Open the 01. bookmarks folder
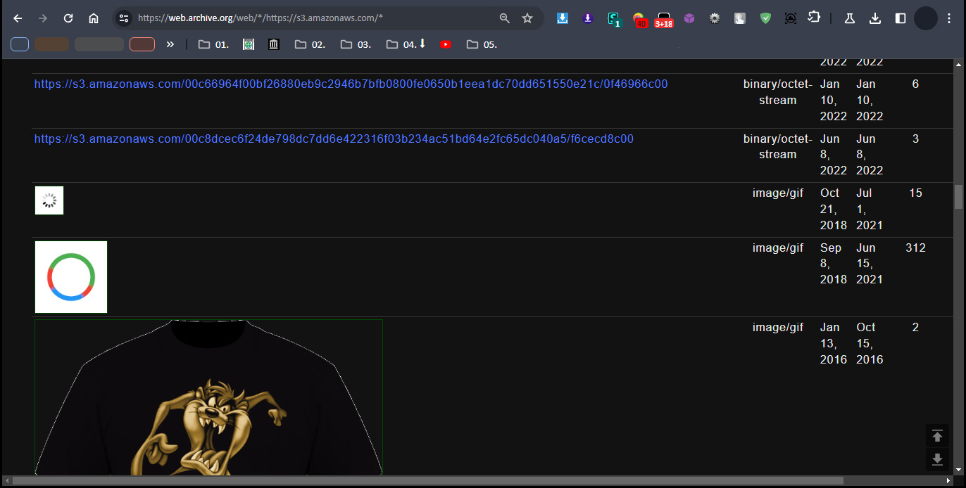 [x=213, y=44]
